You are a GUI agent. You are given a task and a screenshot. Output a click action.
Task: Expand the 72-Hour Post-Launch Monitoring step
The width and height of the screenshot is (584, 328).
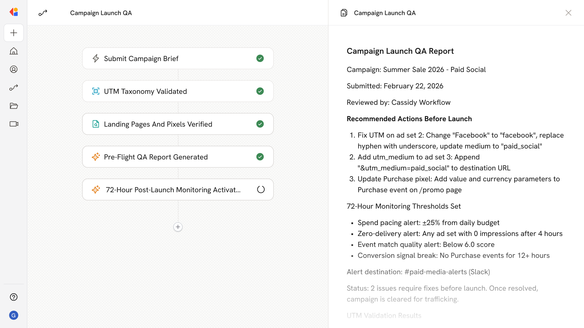(x=173, y=190)
